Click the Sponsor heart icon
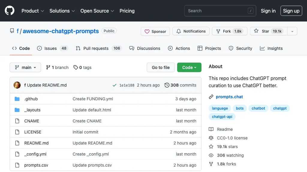The image size is (307, 172). [x=147, y=31]
